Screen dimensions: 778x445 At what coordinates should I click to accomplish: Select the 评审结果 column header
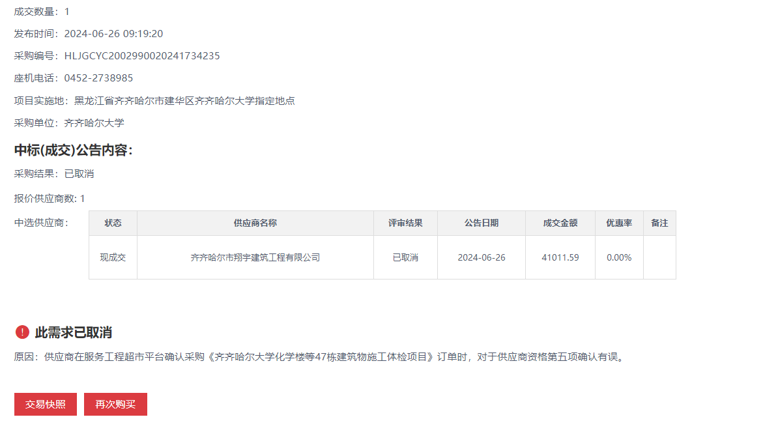coord(405,223)
